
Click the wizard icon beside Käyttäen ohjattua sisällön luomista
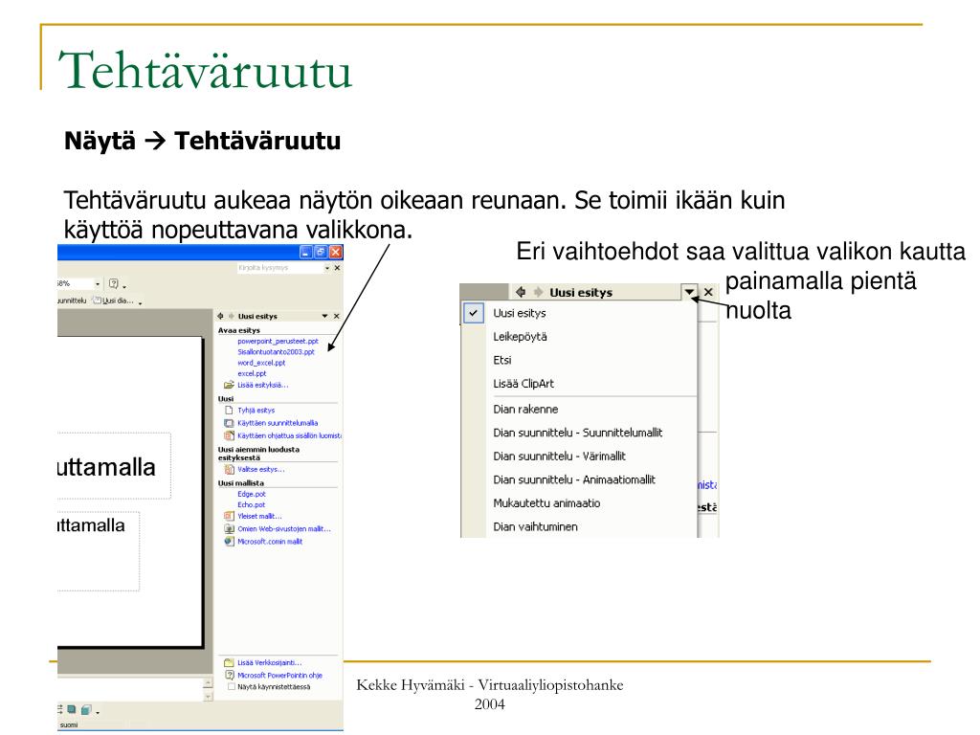[x=229, y=435]
